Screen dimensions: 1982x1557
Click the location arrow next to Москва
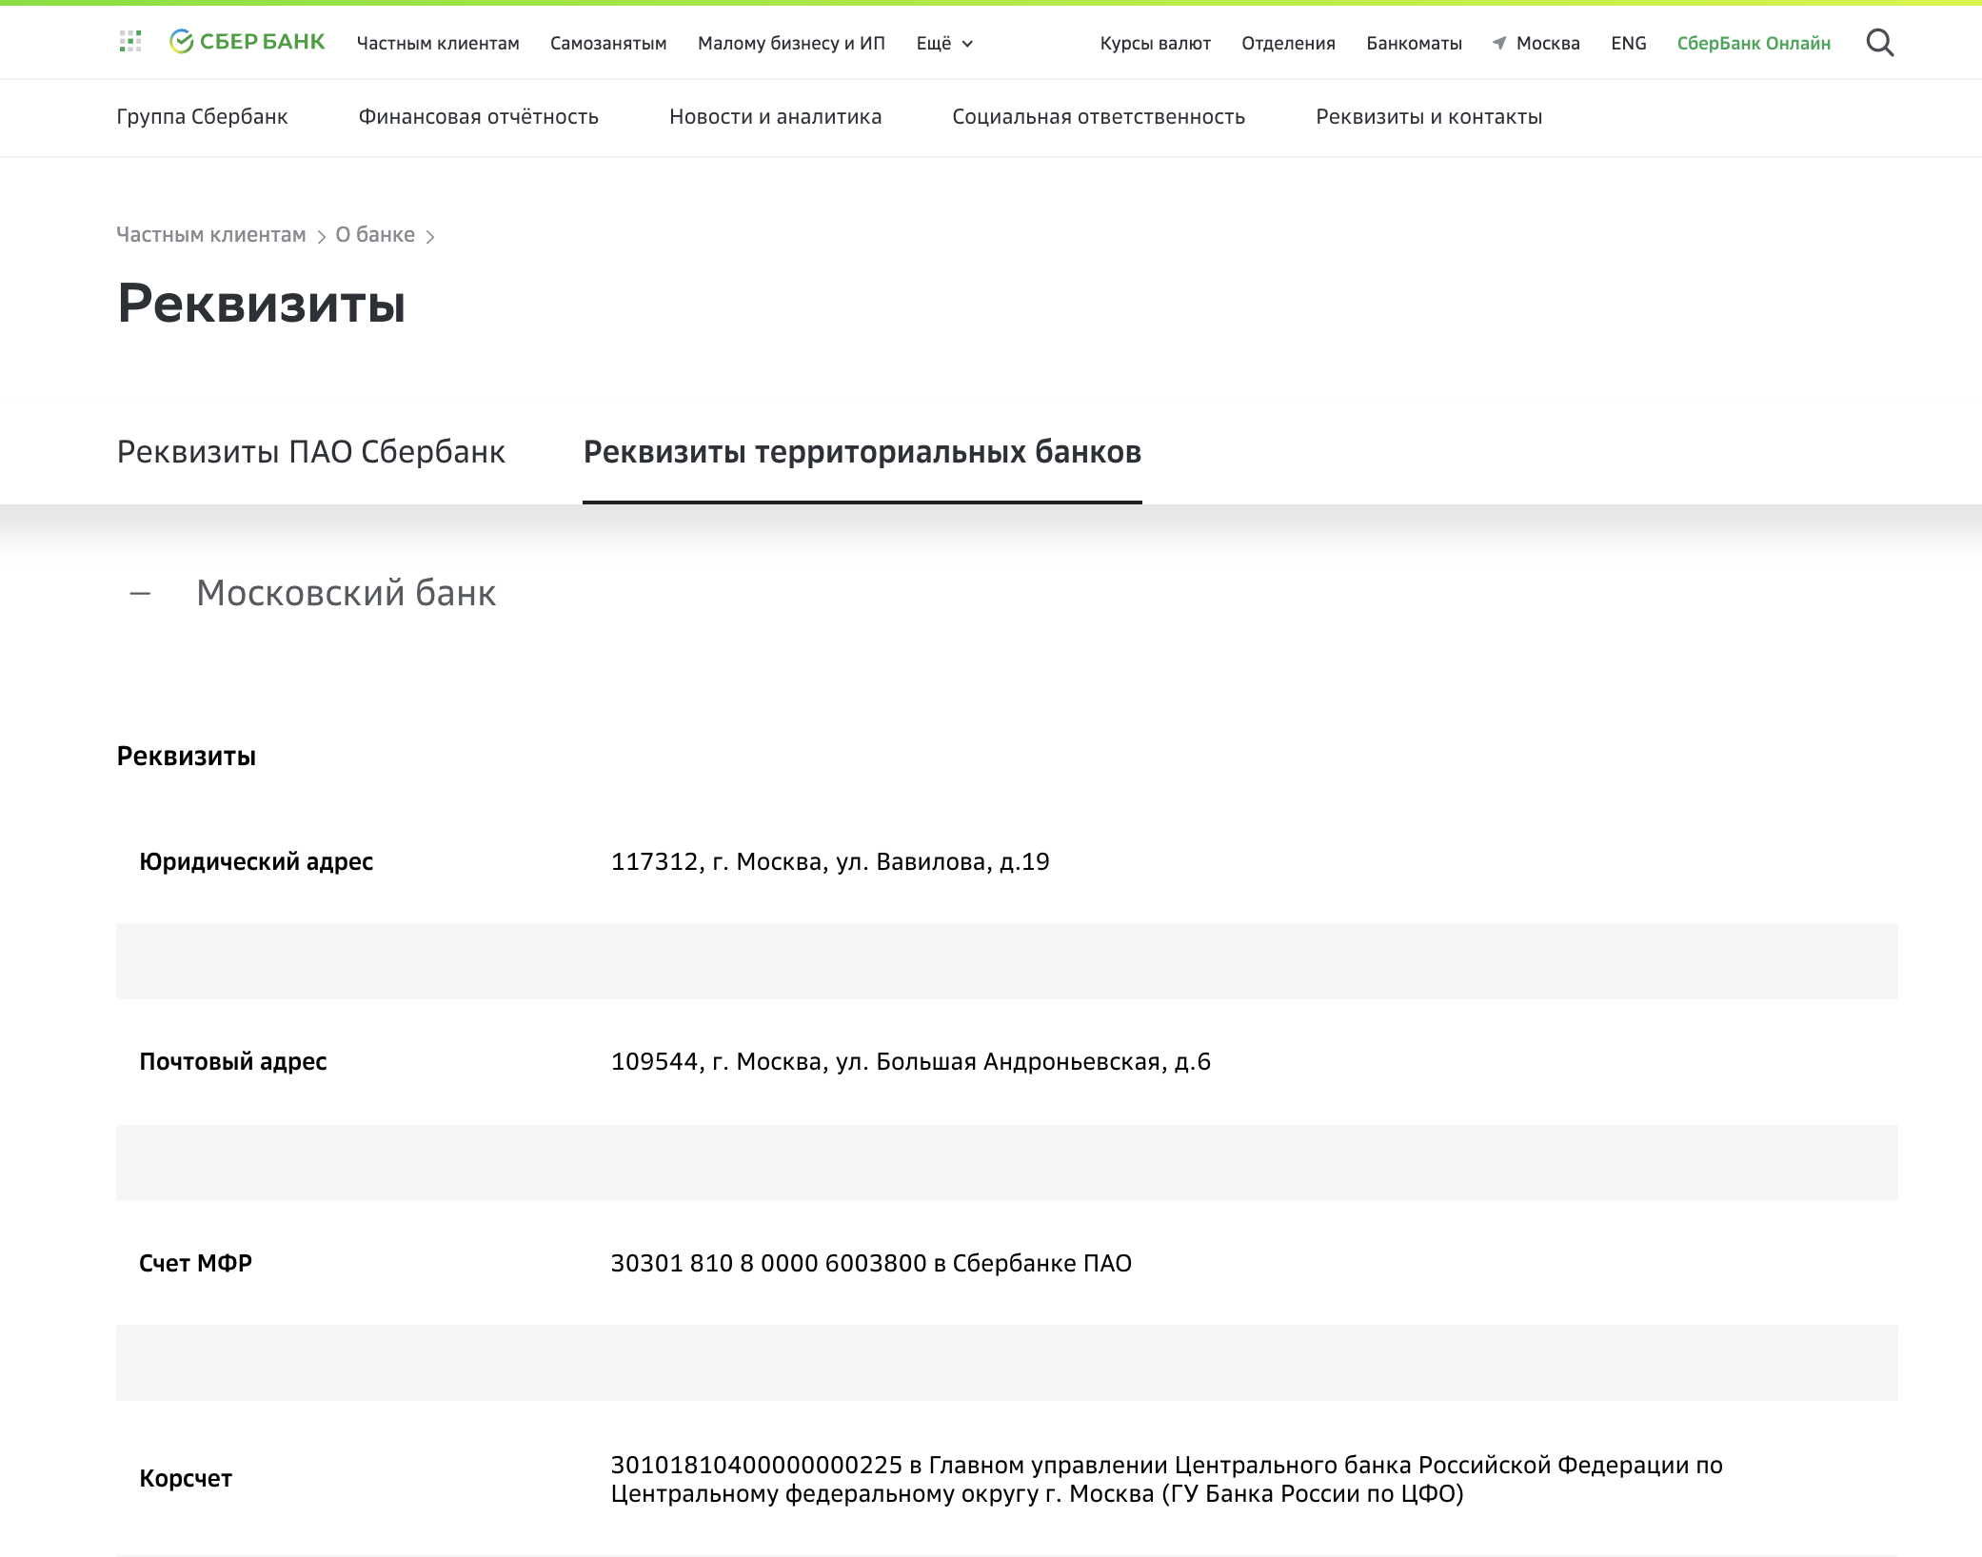click(1499, 43)
